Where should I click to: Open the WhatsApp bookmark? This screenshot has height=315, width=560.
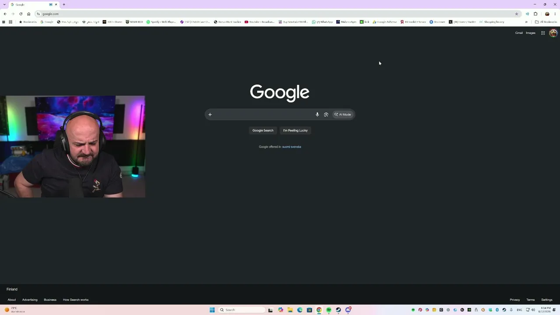[322, 22]
